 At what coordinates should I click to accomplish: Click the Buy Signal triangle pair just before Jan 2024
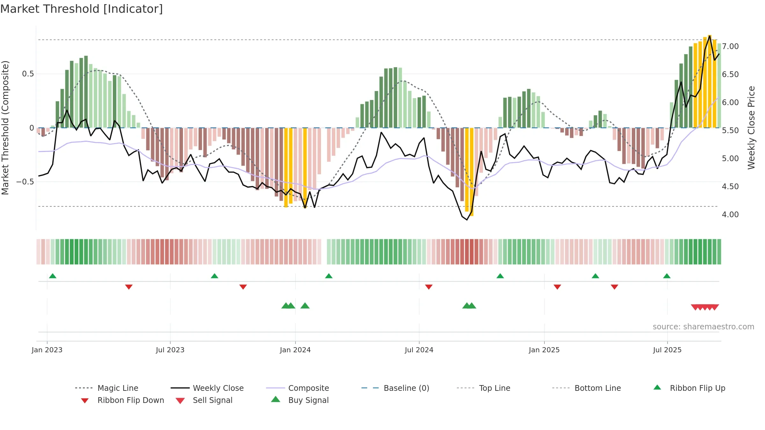[x=288, y=306]
